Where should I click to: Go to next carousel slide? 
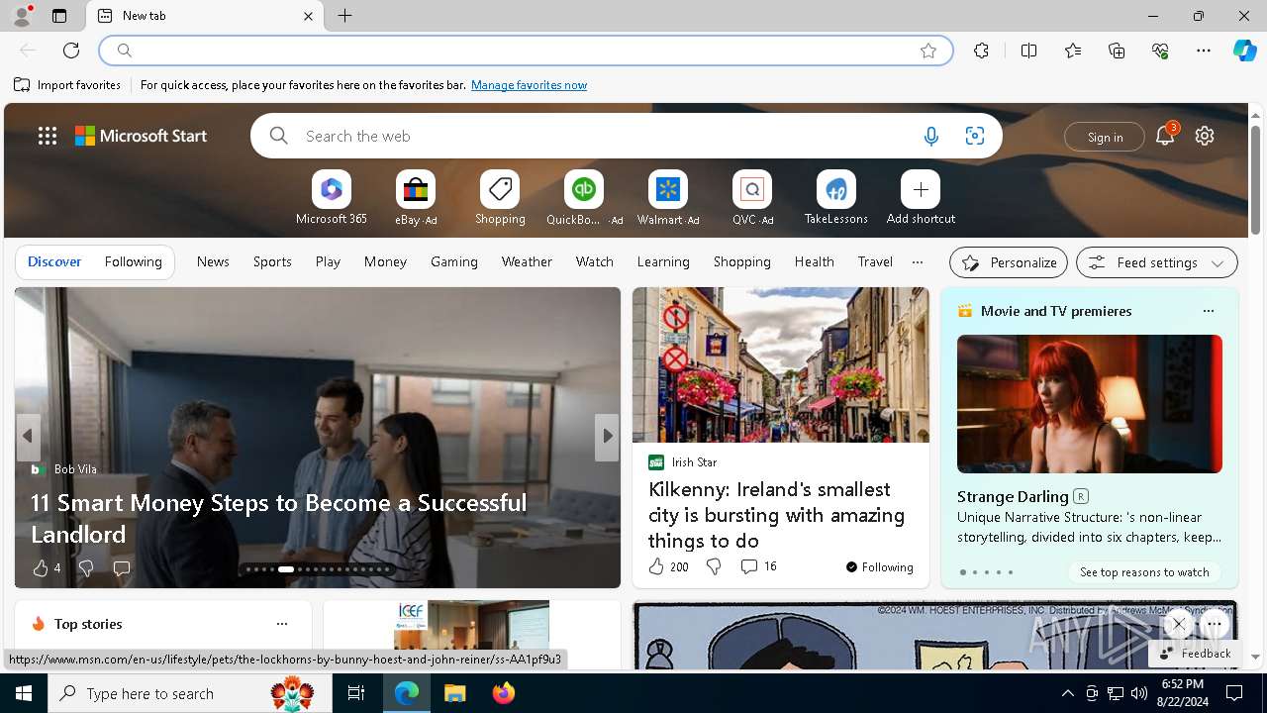coord(607,436)
